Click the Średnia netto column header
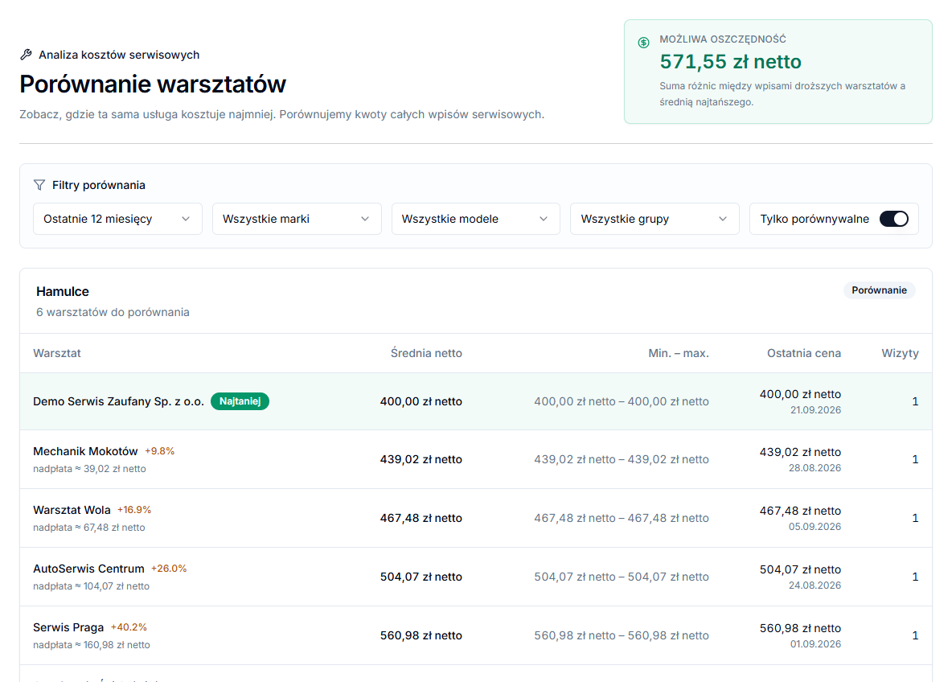The width and height of the screenshot is (952, 682). tap(426, 353)
